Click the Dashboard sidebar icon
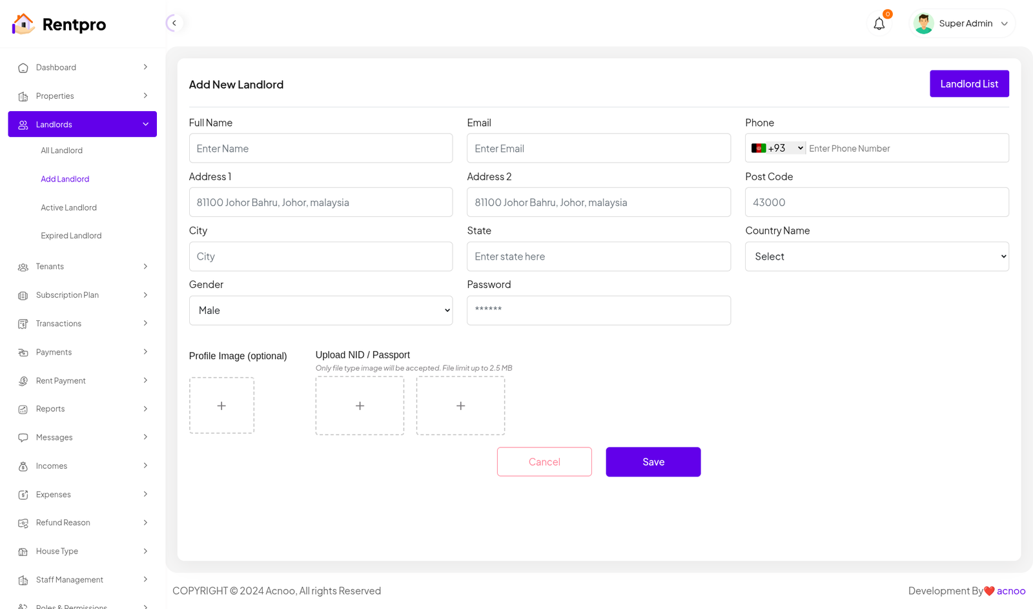The height and width of the screenshot is (609, 1033). (x=23, y=68)
